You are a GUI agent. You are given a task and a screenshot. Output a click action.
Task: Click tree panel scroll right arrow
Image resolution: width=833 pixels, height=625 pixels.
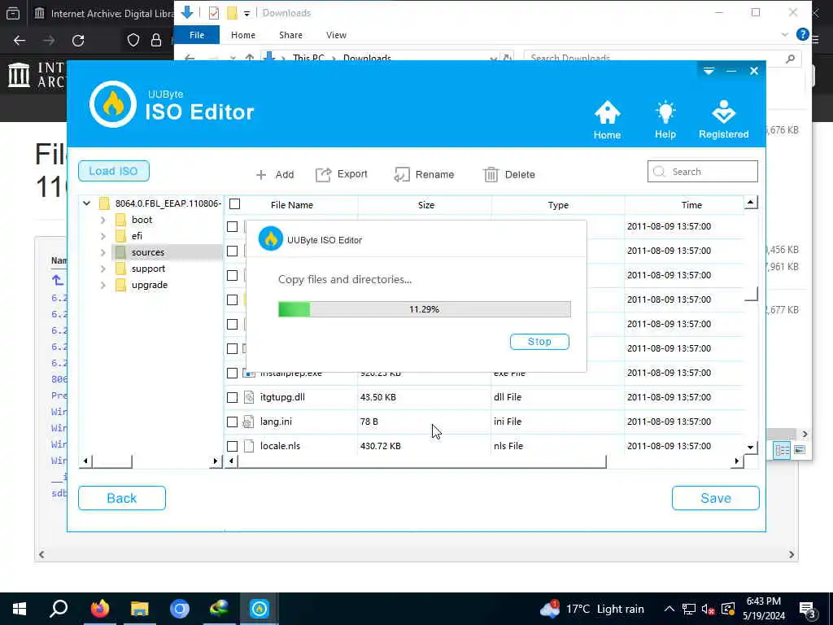click(215, 461)
